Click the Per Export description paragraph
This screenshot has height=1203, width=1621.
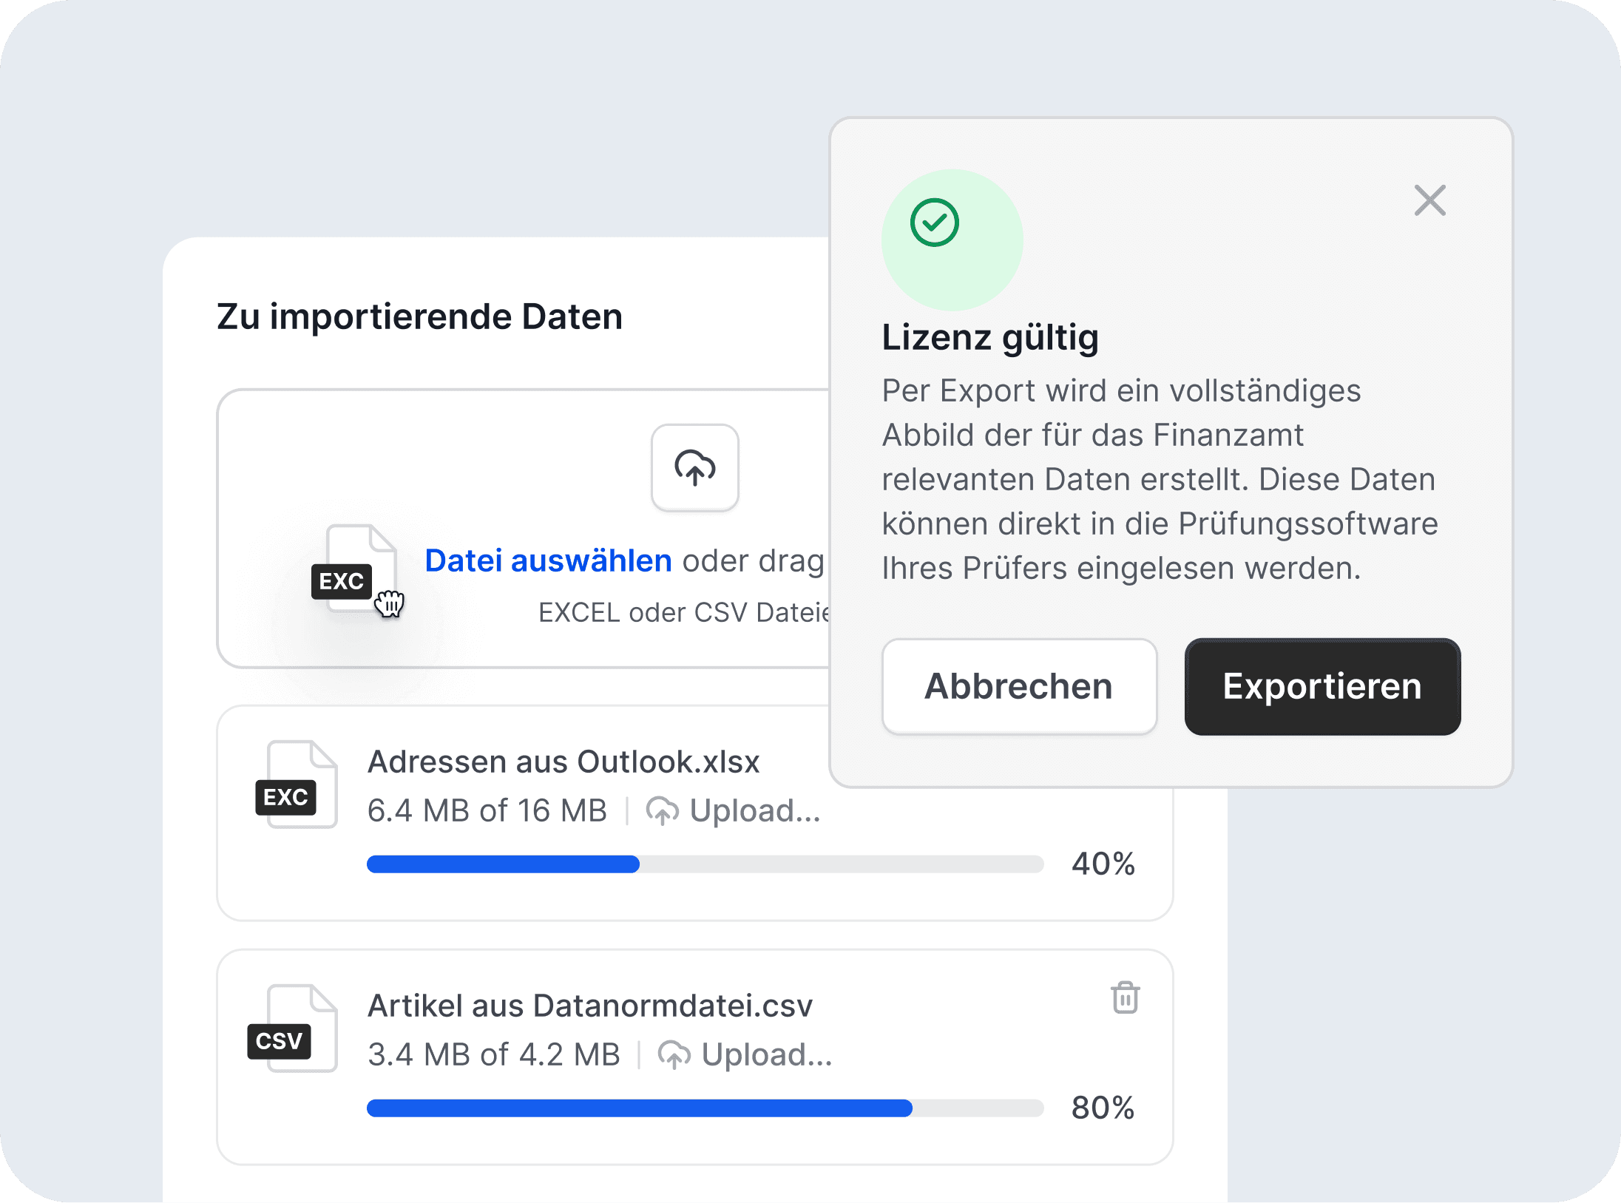pos(1160,479)
